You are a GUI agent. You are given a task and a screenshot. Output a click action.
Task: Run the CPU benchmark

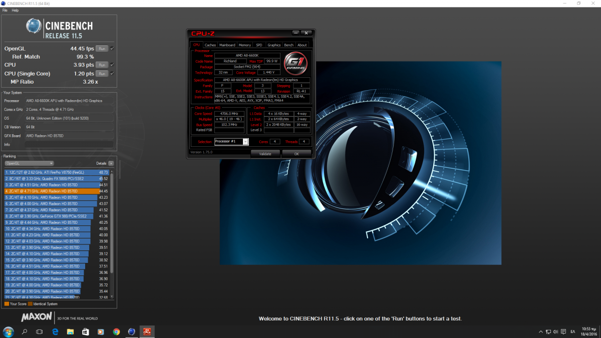point(102,65)
